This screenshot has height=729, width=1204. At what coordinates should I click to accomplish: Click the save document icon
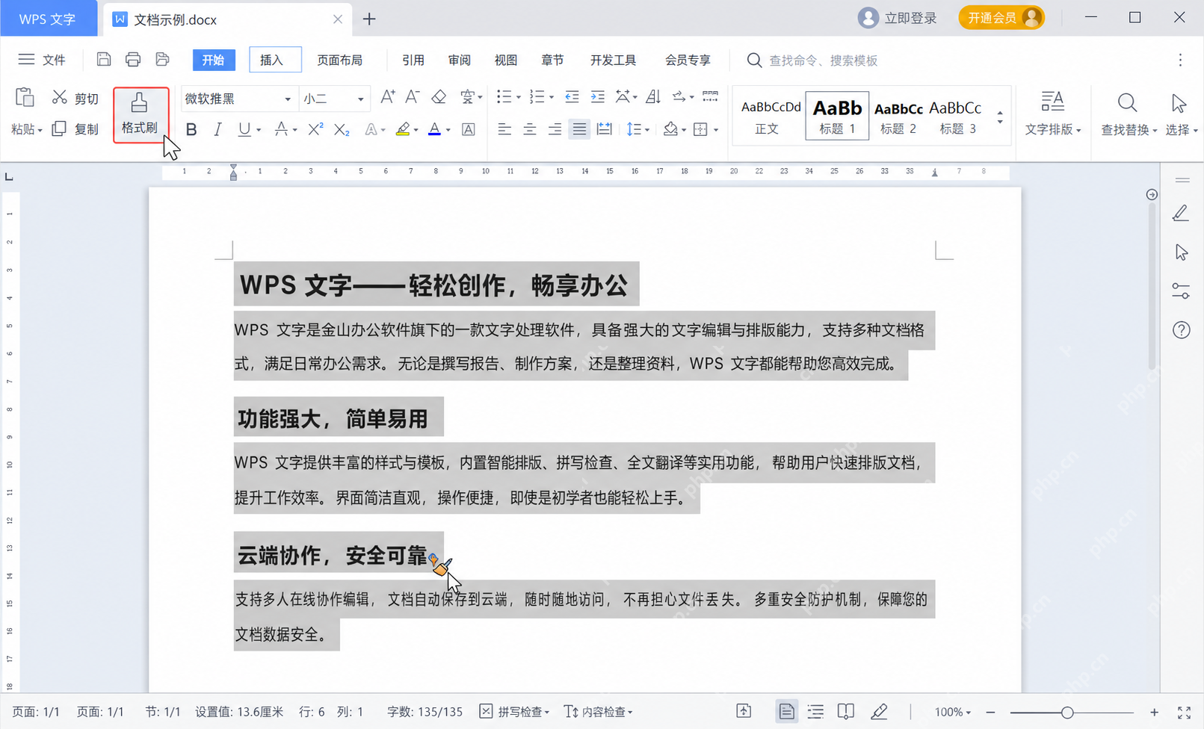(104, 60)
